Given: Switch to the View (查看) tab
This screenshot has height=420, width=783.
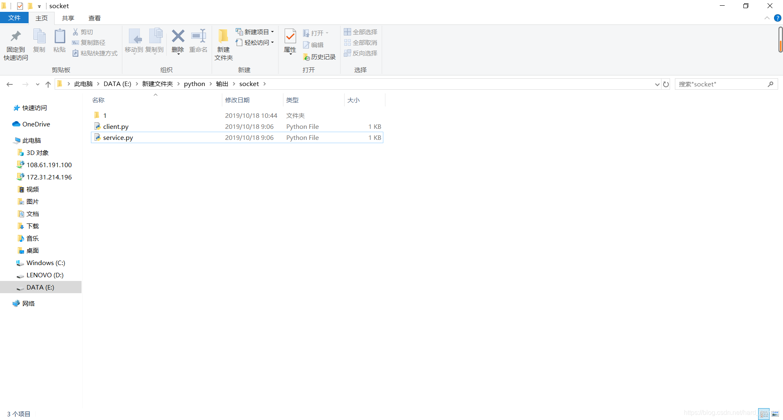Looking at the screenshot, I should pos(95,18).
